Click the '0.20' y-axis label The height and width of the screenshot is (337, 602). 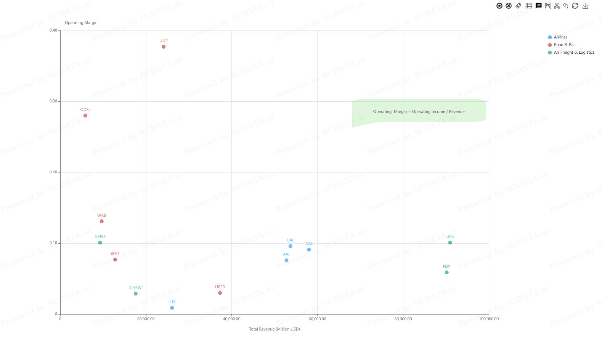[53, 172]
